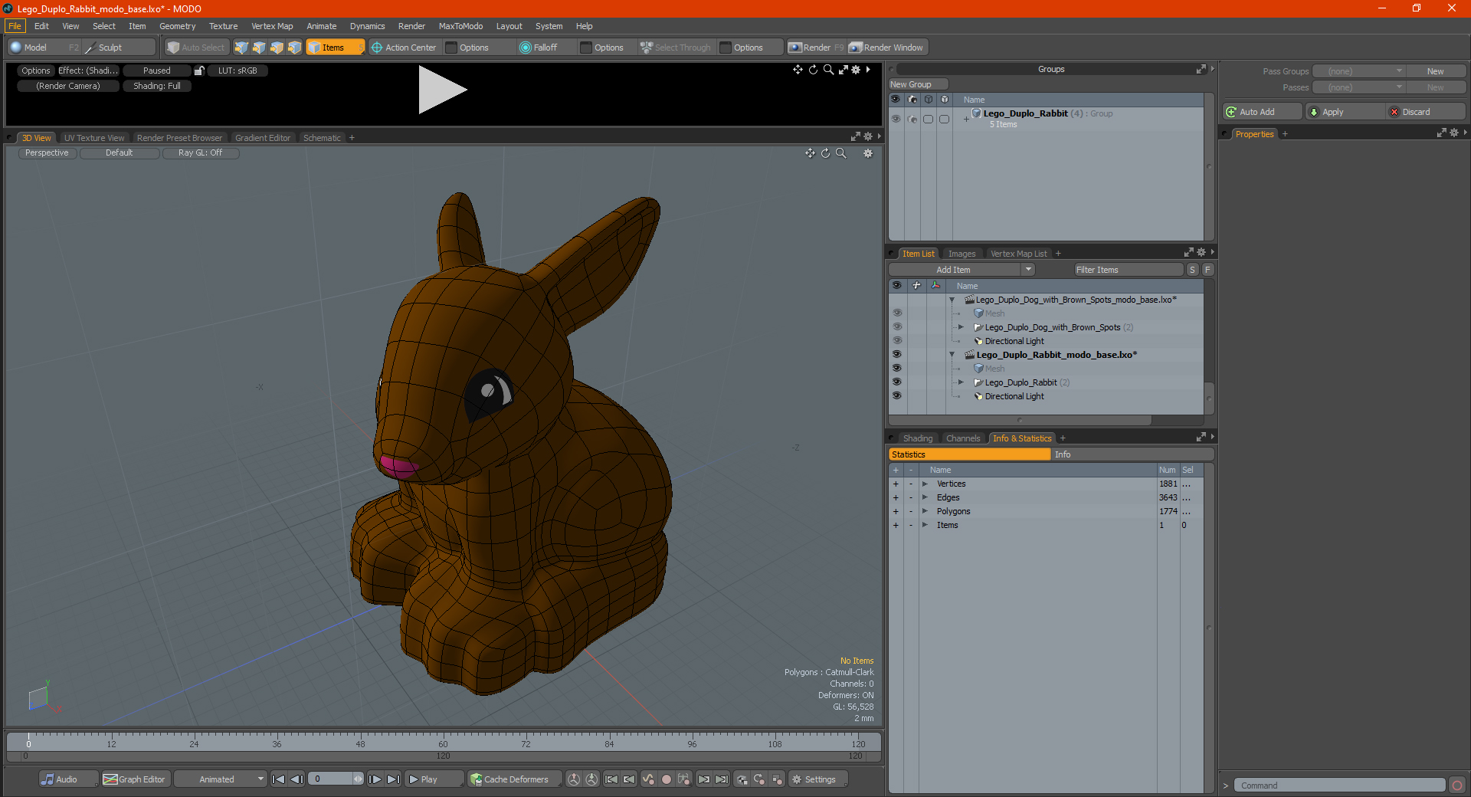The height and width of the screenshot is (797, 1471).
Task: Open the Animated keying dropdown
Action: pyautogui.click(x=221, y=779)
